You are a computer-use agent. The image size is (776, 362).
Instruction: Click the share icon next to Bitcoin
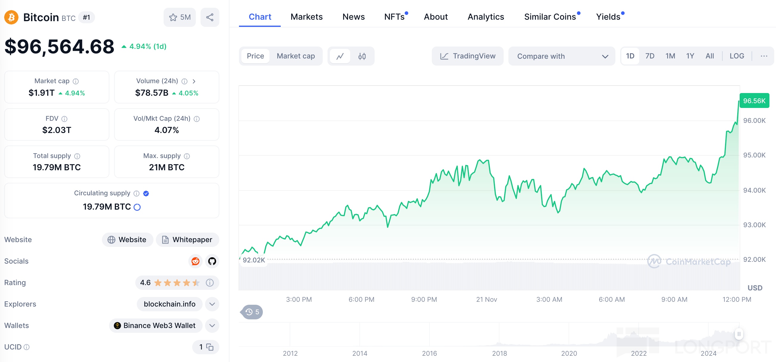[210, 17]
